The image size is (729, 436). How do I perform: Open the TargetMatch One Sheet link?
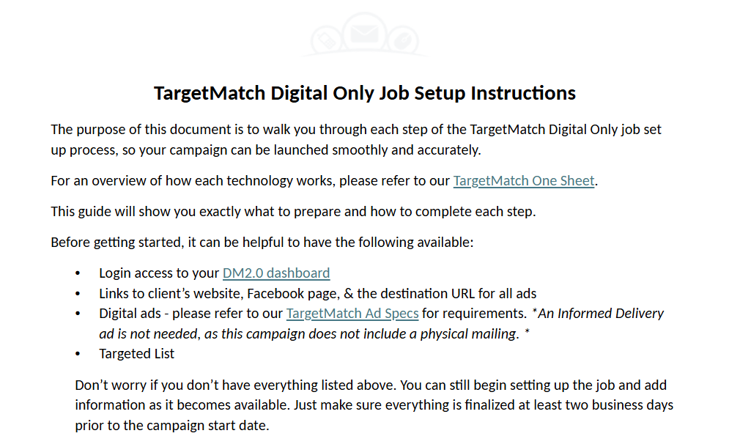pyautogui.click(x=524, y=180)
